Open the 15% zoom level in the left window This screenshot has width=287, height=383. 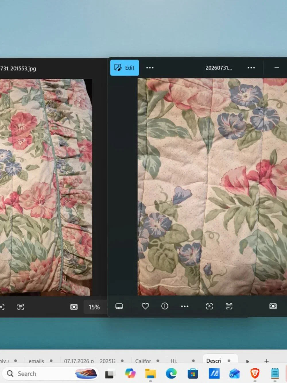coord(94,307)
